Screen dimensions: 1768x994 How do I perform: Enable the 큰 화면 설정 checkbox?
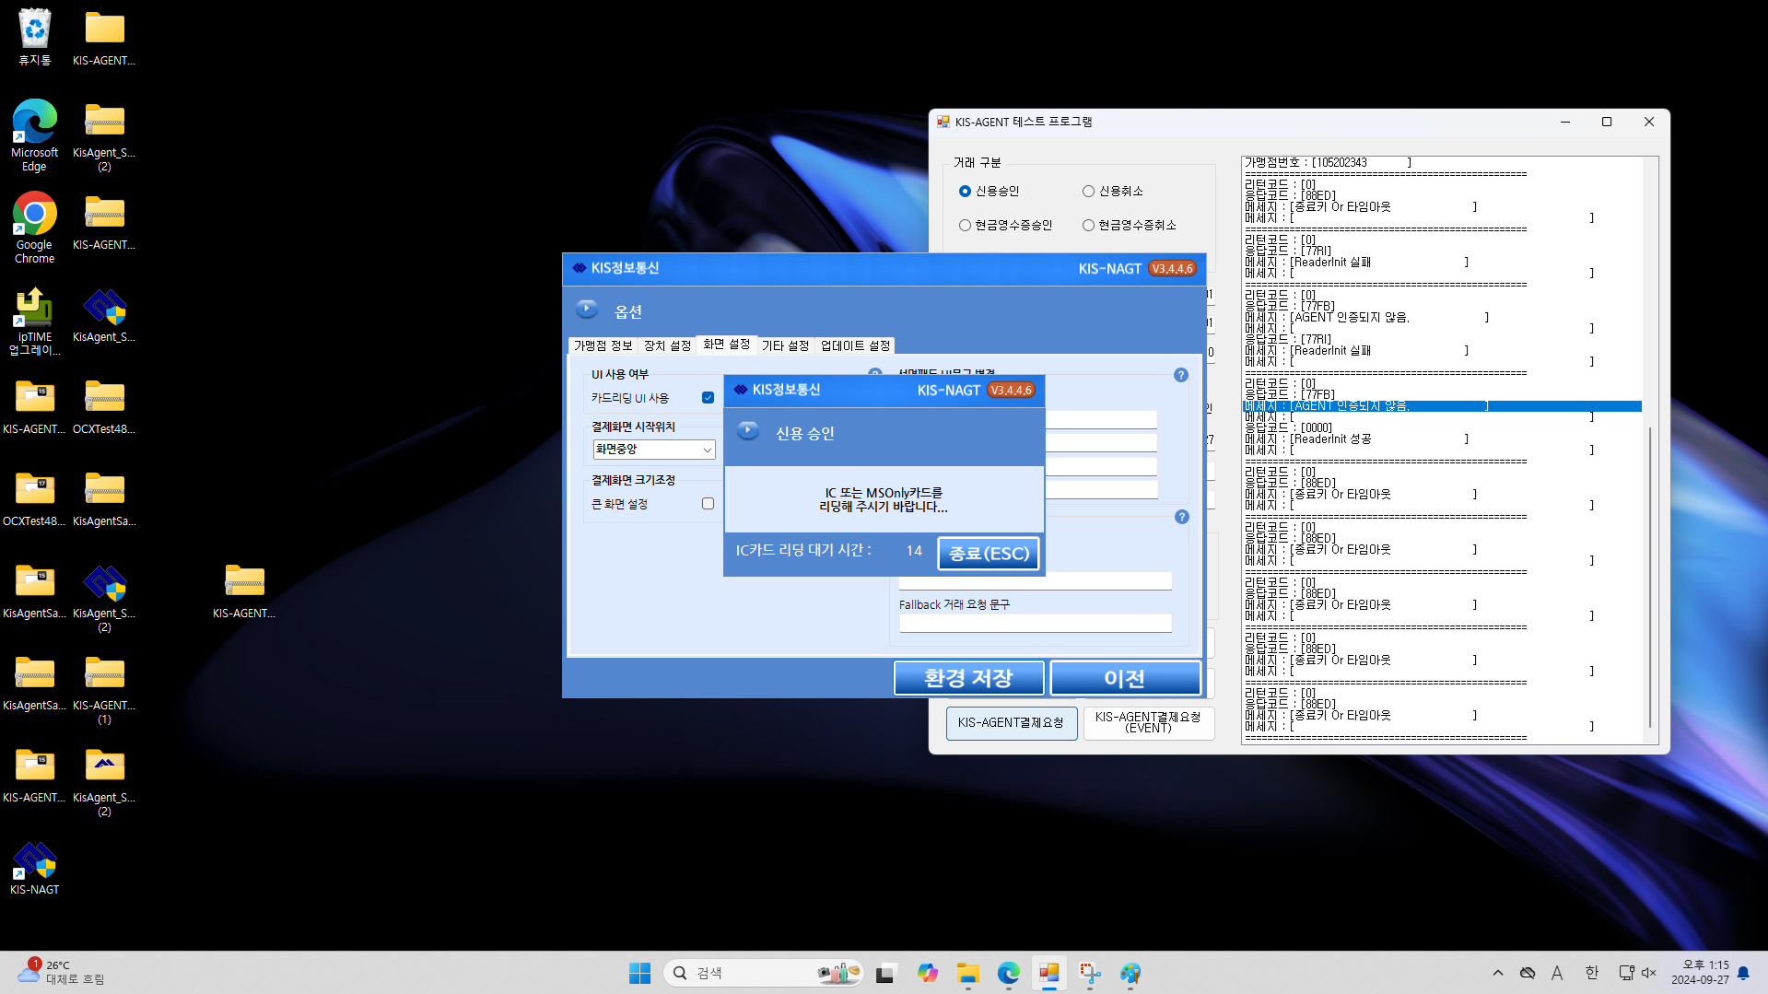pyautogui.click(x=708, y=504)
